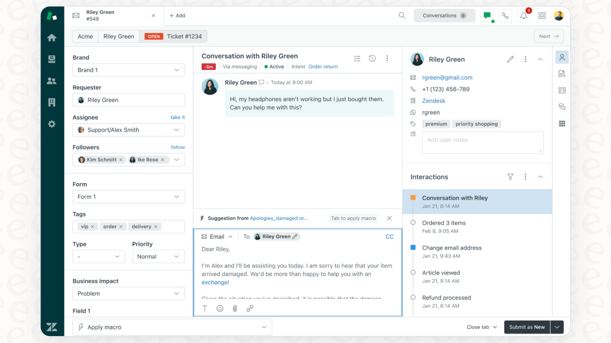Click inside the Add user notes field
Viewport: 611px width, 343px height.
[x=483, y=142]
